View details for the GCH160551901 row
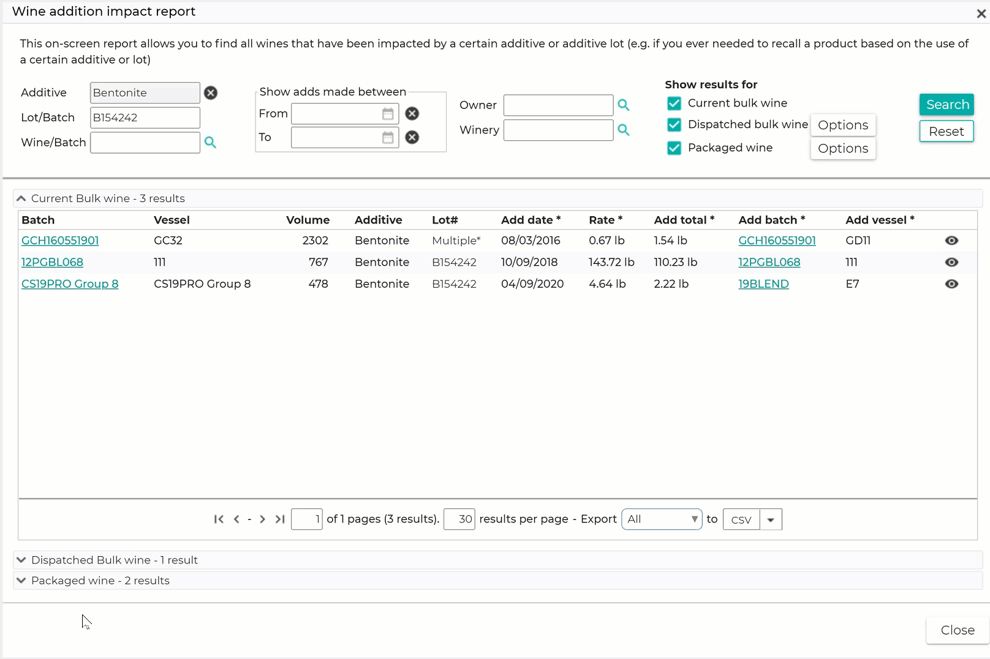 point(951,240)
